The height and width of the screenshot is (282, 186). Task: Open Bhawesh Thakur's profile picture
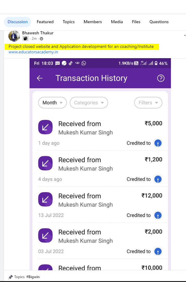pyautogui.click(x=14, y=36)
